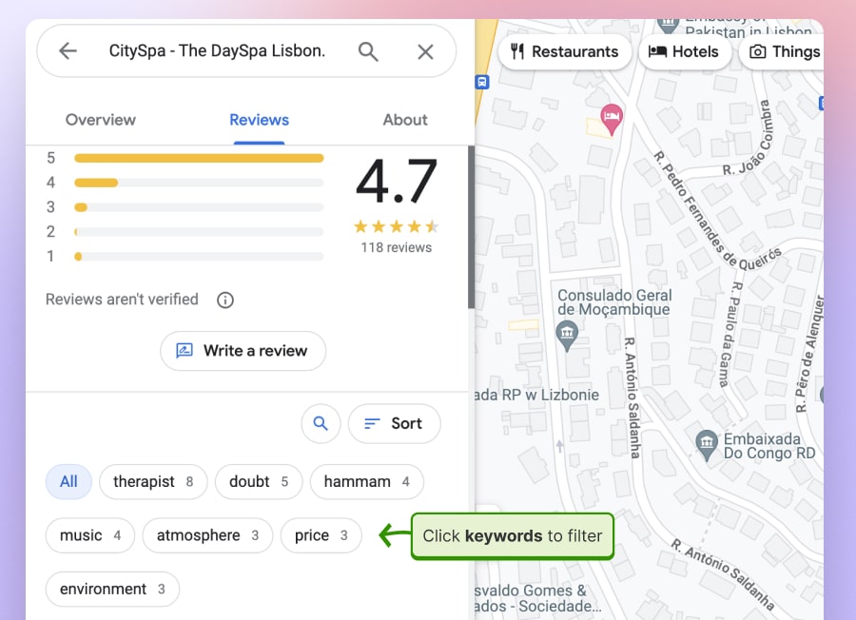Click the 4.7 rating number
The width and height of the screenshot is (856, 620).
(x=397, y=182)
